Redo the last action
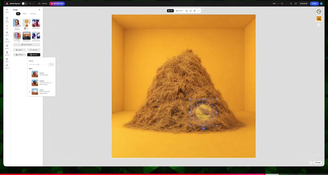This screenshot has width=328, height=175. click(286, 4)
